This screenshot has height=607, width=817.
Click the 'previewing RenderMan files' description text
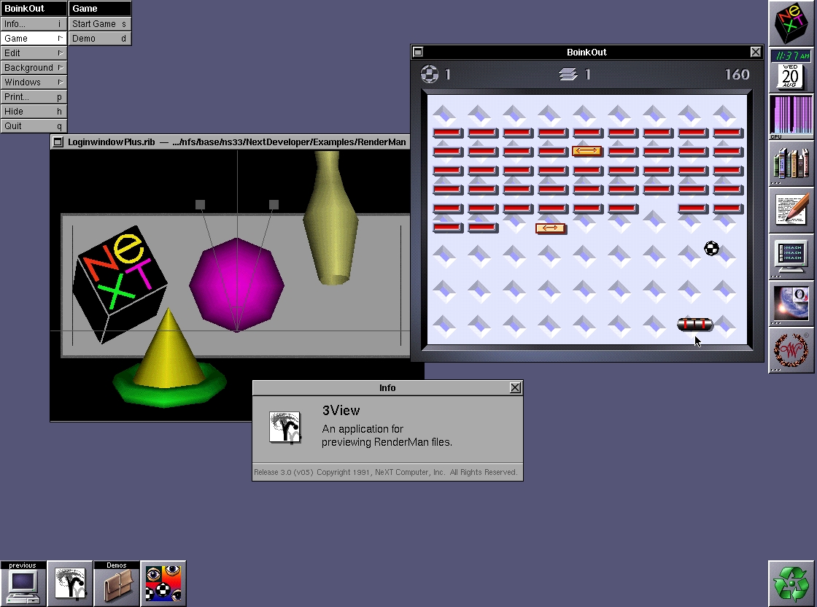(x=387, y=442)
